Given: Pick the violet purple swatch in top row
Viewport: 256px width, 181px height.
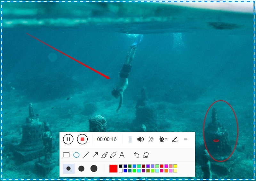Looking at the screenshot, I should [148, 166].
